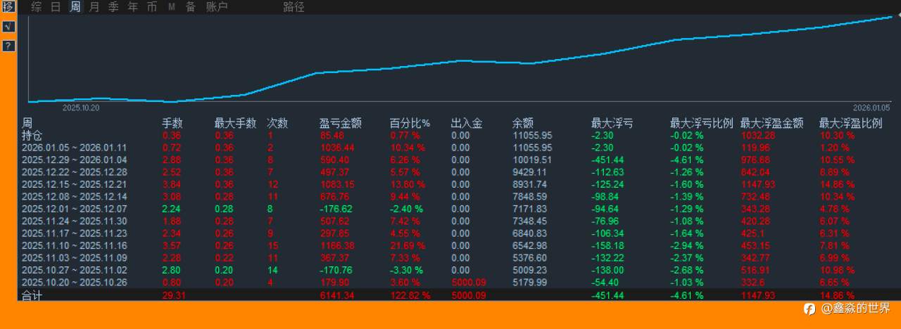This screenshot has height=329, width=901.
Task: Click the 最大浮亏 column header
Action: (x=612, y=123)
